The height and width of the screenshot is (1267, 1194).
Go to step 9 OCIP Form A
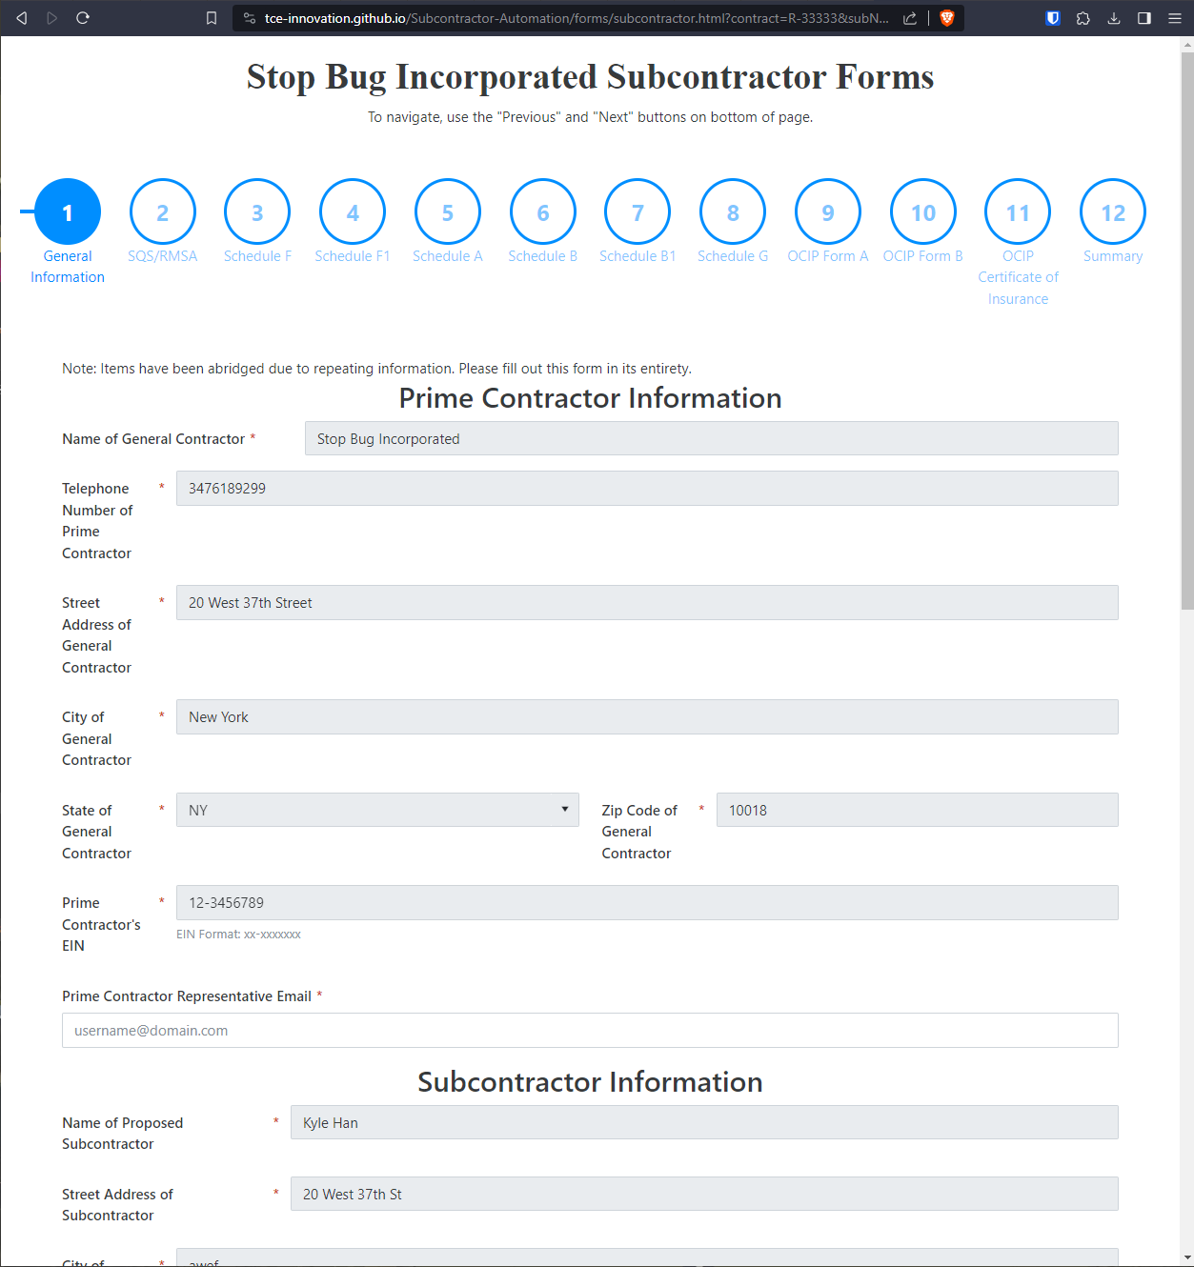828,211
